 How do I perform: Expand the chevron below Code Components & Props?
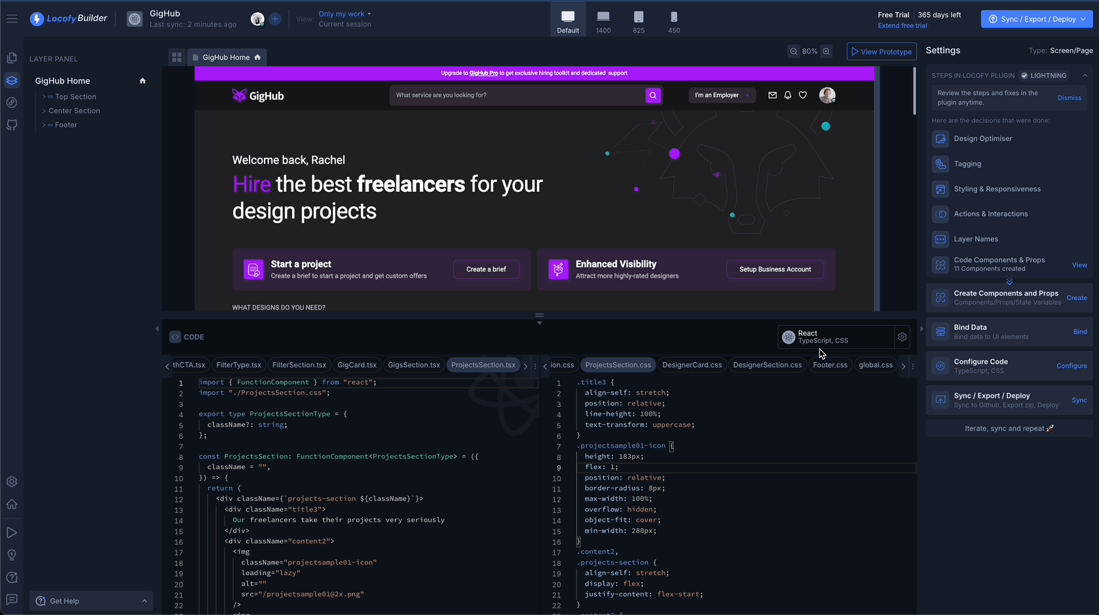(x=1009, y=282)
